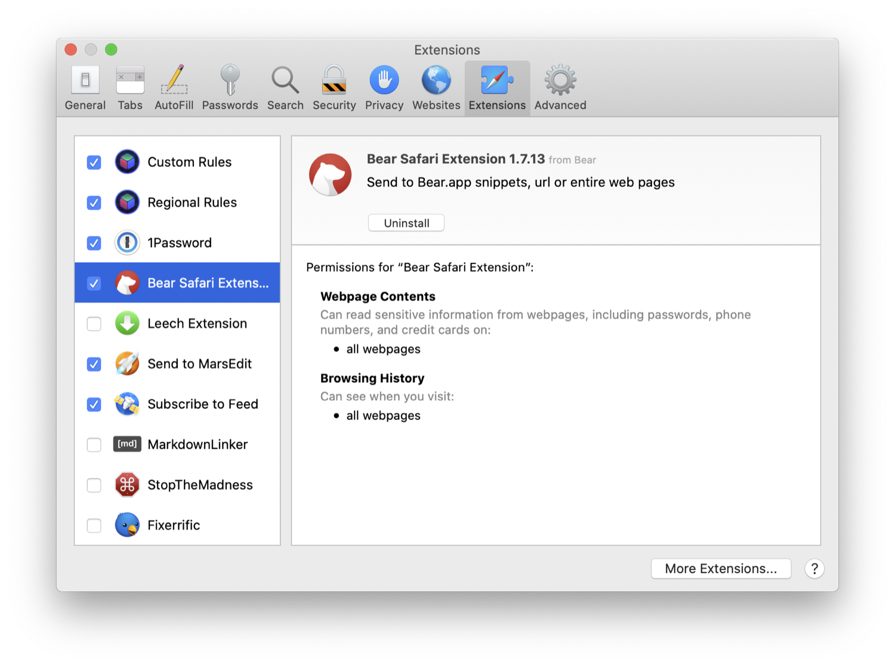Uninstall the Bear Safari Extension
Viewport: 895px width, 666px height.
406,223
